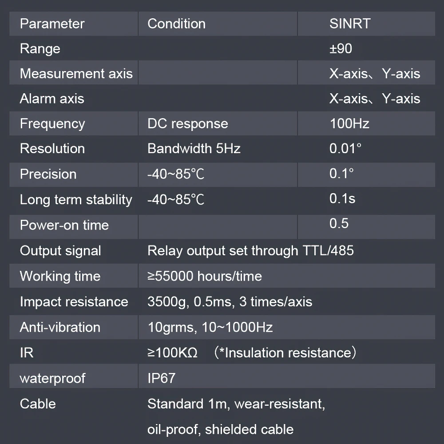Click the Condition column header

coord(176,24)
